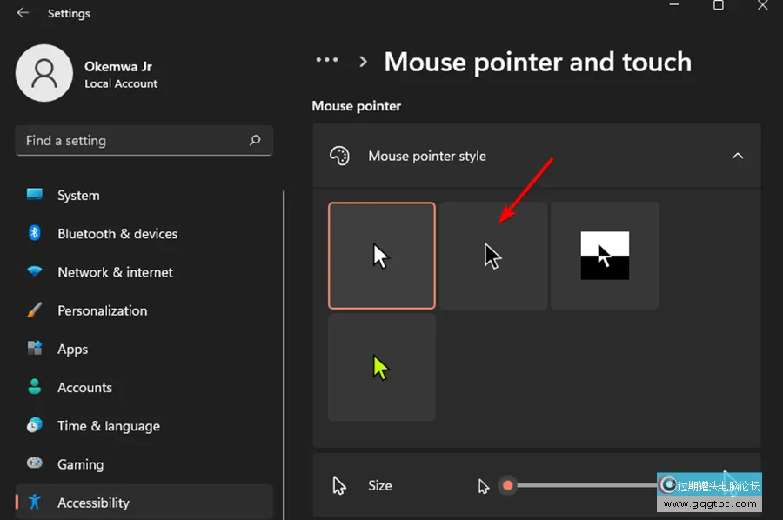Viewport: 783px width, 520px height.
Task: Click the pointer Size slider handle
Action: tap(508, 485)
